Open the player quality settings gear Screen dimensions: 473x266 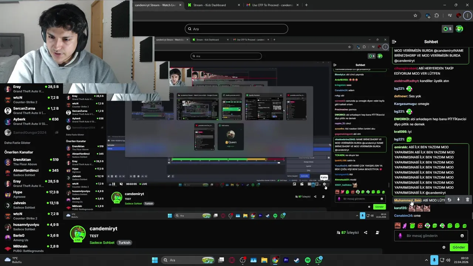click(x=324, y=184)
